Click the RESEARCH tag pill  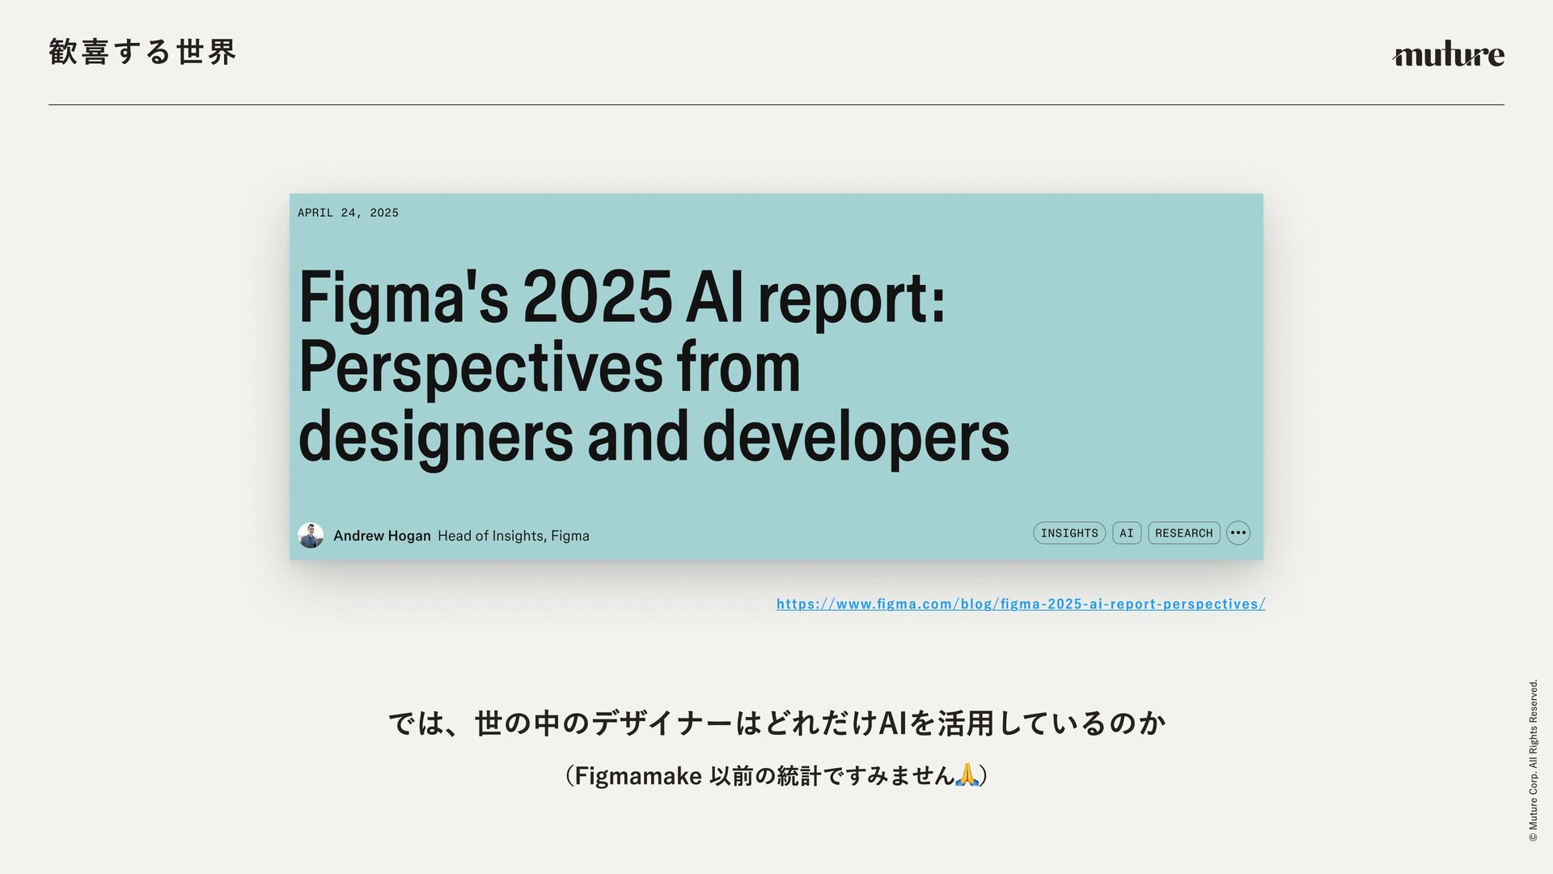click(x=1184, y=533)
